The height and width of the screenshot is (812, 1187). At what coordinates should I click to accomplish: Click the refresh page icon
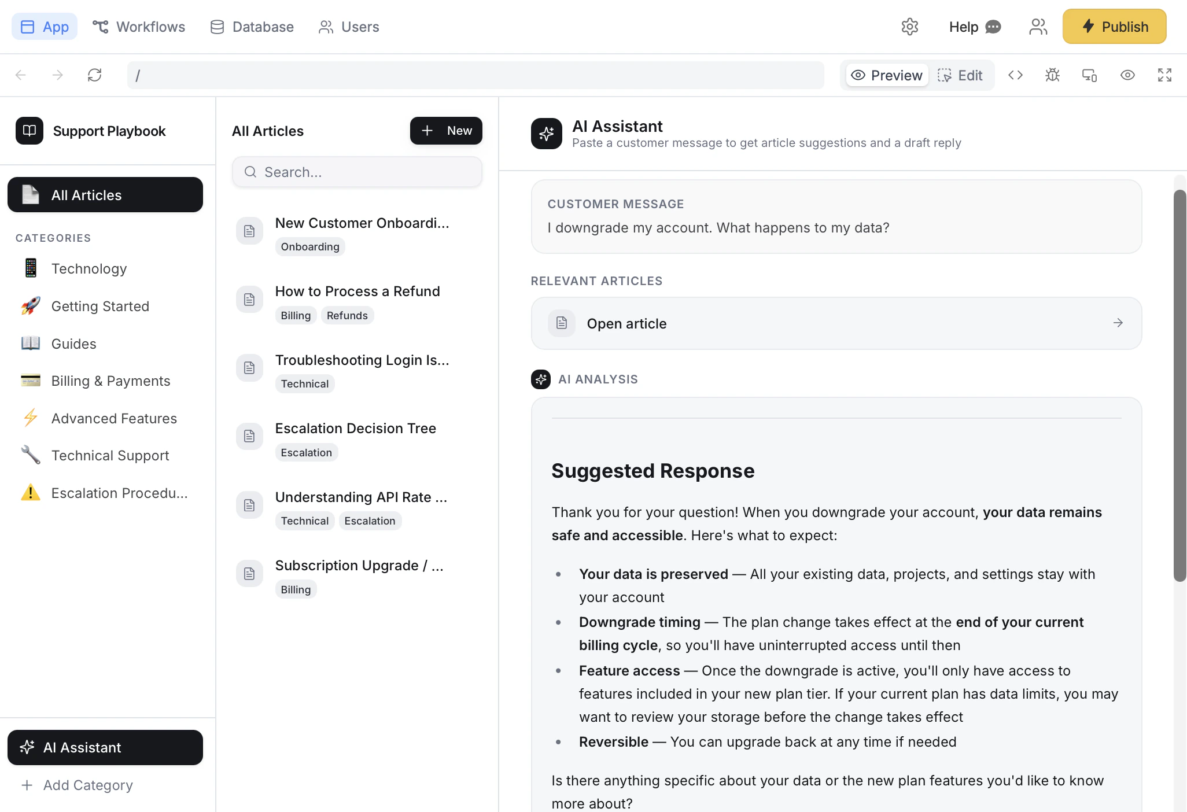click(x=94, y=75)
